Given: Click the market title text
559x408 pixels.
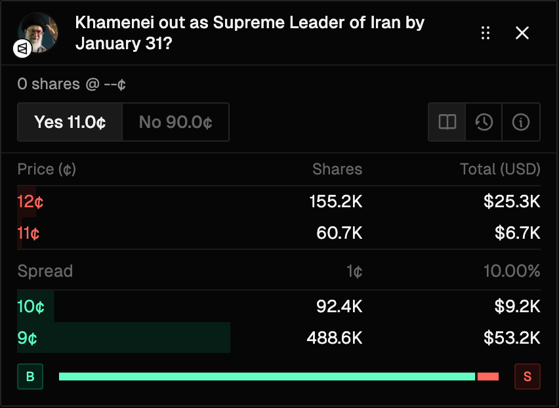Looking at the screenshot, I should pos(249,32).
